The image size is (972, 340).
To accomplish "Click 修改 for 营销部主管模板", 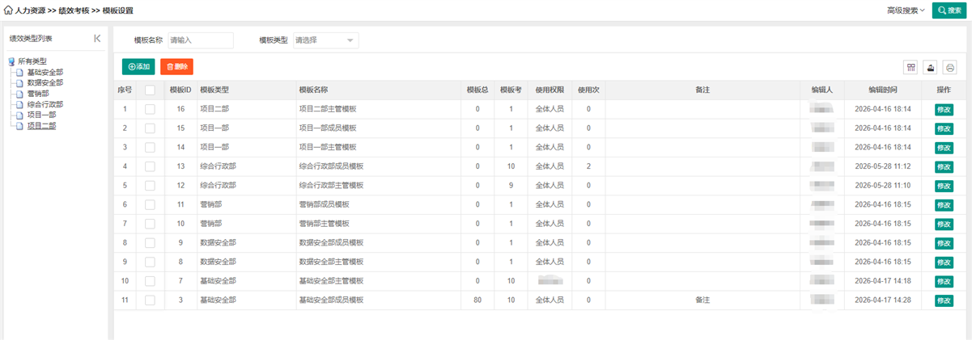I will [x=944, y=224].
